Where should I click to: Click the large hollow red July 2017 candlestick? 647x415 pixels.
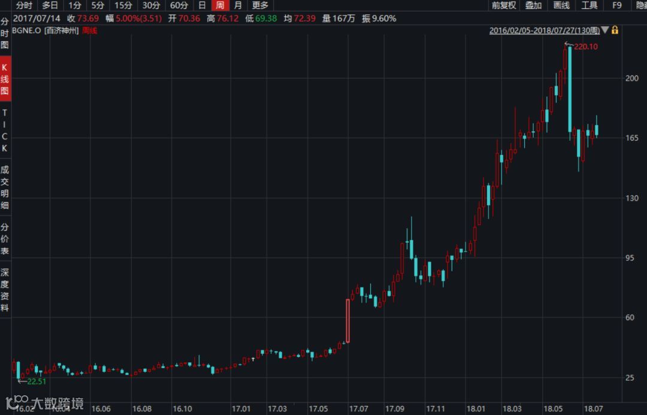pyautogui.click(x=348, y=321)
